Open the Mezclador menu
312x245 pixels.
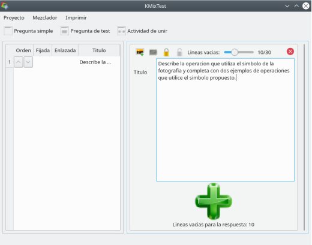tap(45, 18)
